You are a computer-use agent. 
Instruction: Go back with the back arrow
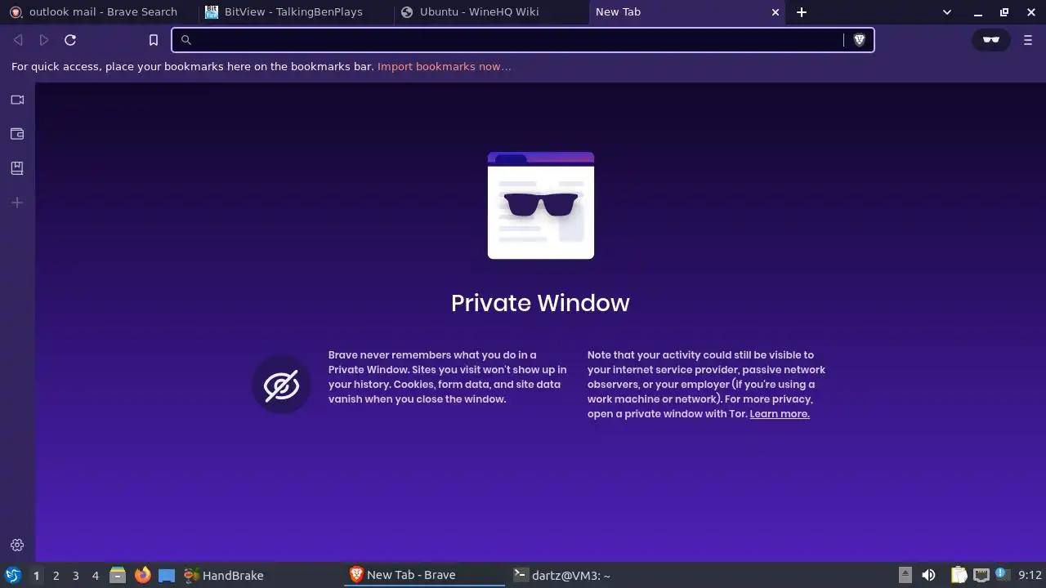(x=18, y=40)
